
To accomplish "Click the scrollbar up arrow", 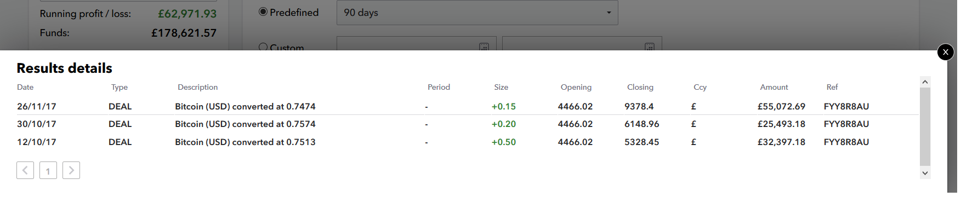I will [x=925, y=82].
